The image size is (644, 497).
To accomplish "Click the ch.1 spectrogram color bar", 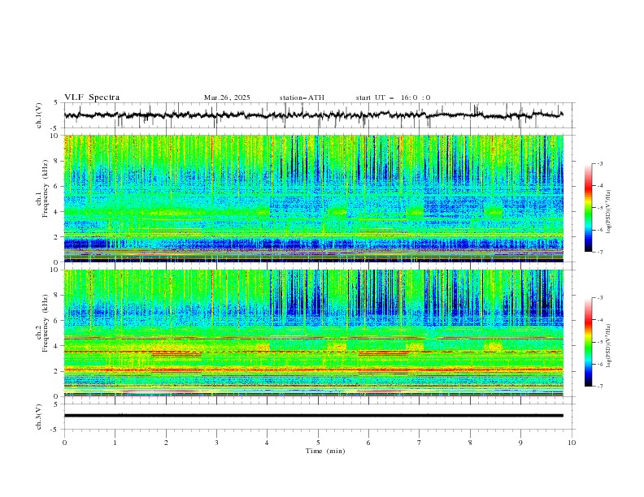I will pyautogui.click(x=588, y=208).
